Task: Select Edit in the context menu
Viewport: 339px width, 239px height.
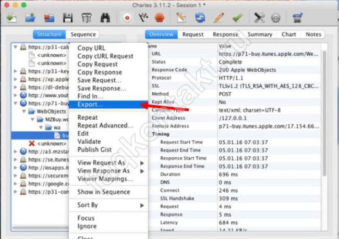Action: pos(108,133)
